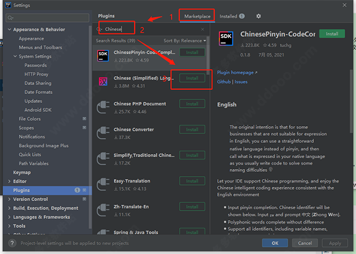Click the Apply button
Viewport: 356px width, 254px height.
tap(335, 243)
